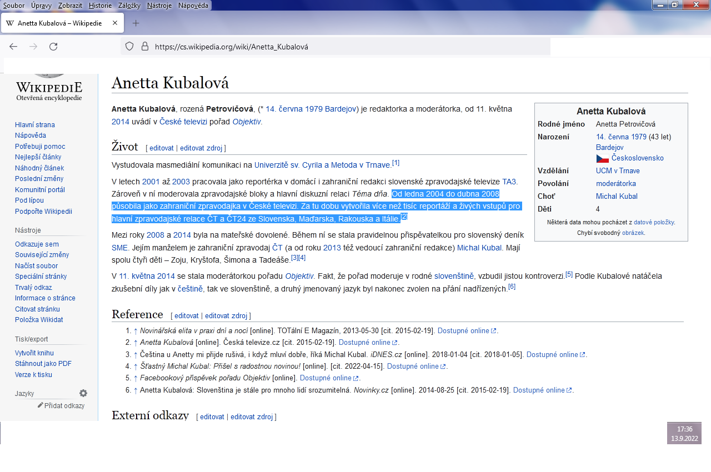Open Verze k tisku link
The height and width of the screenshot is (472, 711).
(33, 375)
